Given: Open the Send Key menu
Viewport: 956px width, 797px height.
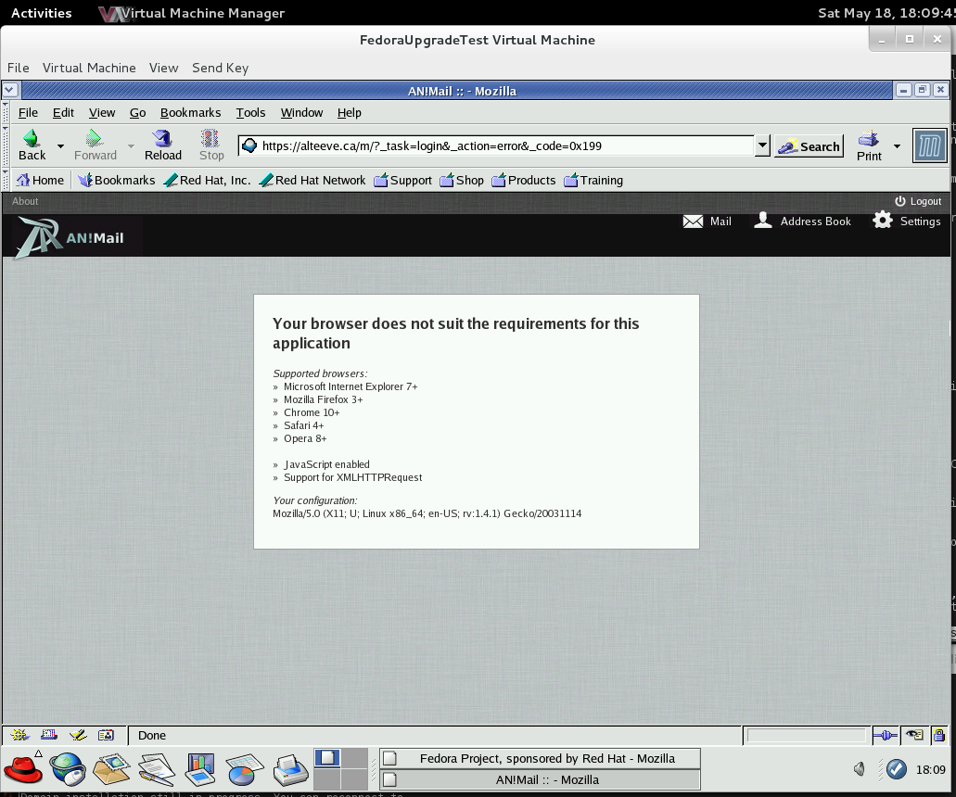Looking at the screenshot, I should [220, 68].
